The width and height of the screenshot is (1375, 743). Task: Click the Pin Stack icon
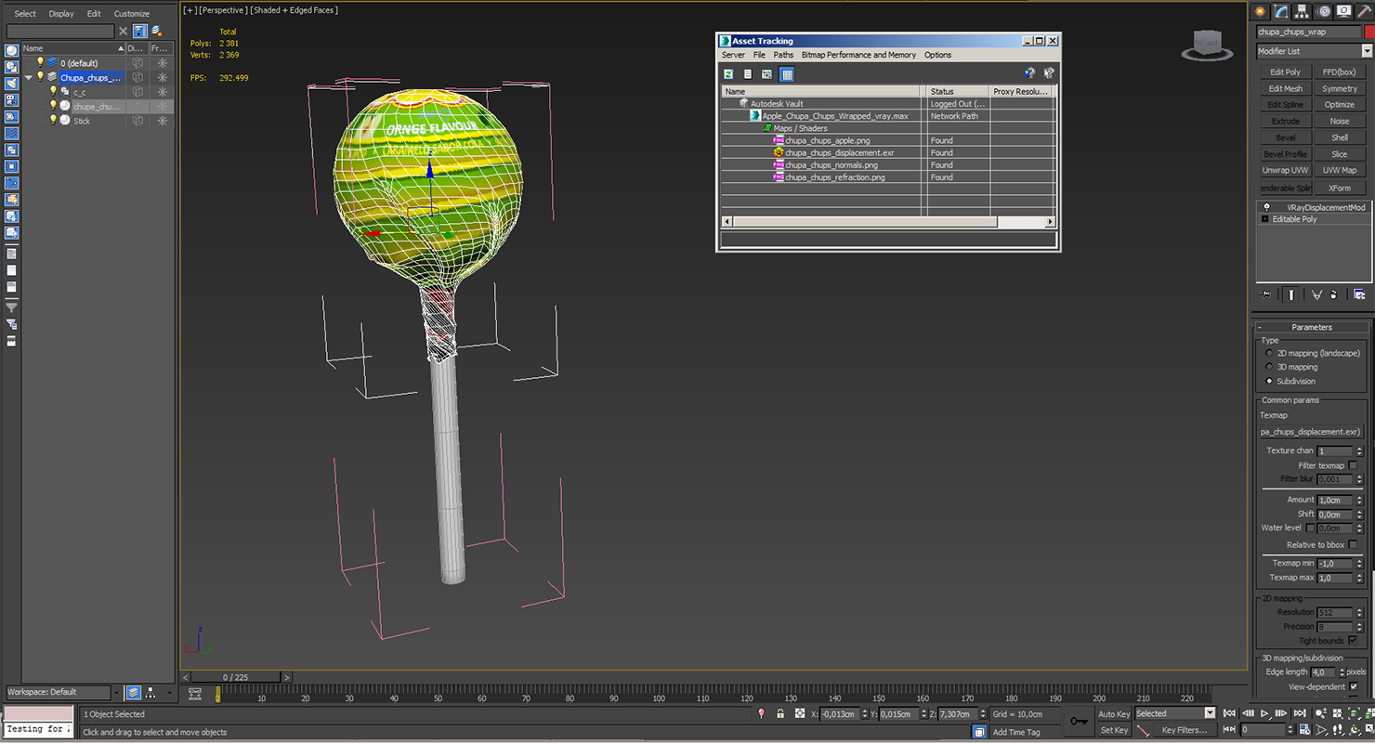1265,294
